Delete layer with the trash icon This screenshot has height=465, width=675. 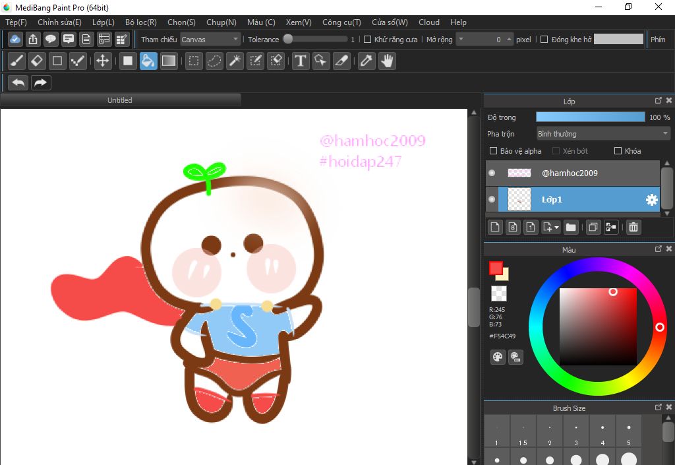[x=633, y=228]
